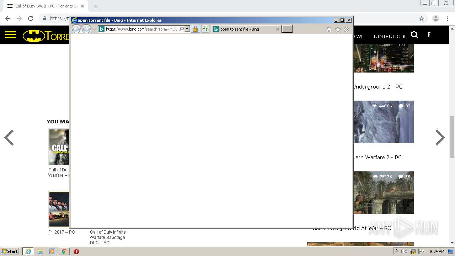Open Chrome three-dot menu
Screen dimensions: 455x256
click(447, 18)
